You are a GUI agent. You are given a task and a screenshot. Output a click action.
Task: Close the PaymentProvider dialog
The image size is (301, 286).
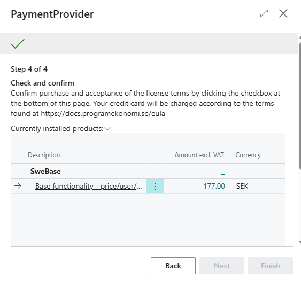pyautogui.click(x=283, y=13)
